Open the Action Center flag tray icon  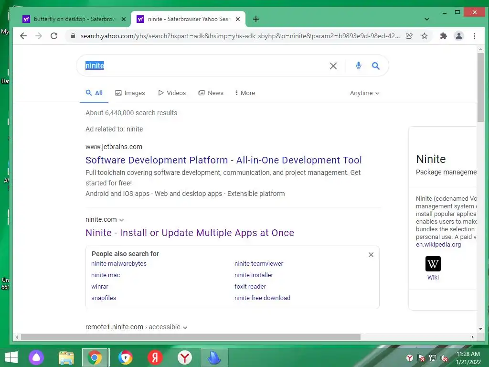tap(421, 358)
